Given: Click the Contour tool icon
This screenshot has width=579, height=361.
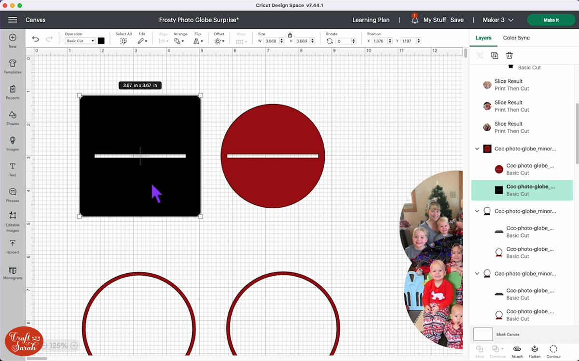Looking at the screenshot, I should click(553, 350).
